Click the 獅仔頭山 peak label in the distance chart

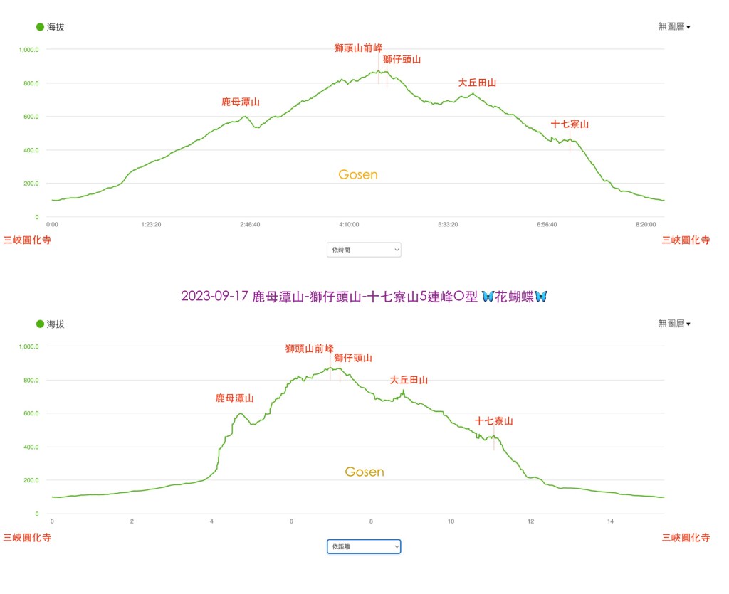click(x=352, y=358)
